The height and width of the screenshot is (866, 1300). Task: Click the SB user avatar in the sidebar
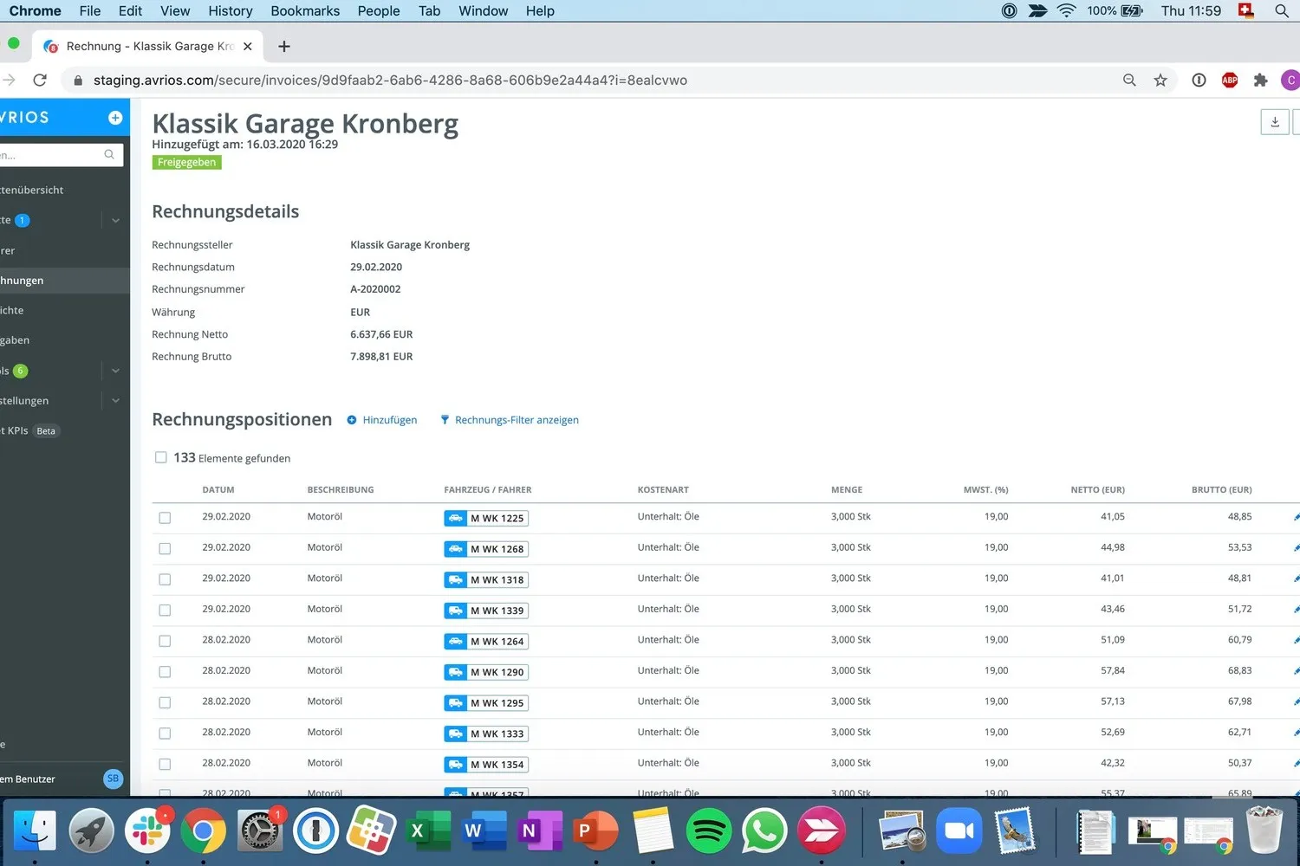tap(113, 779)
